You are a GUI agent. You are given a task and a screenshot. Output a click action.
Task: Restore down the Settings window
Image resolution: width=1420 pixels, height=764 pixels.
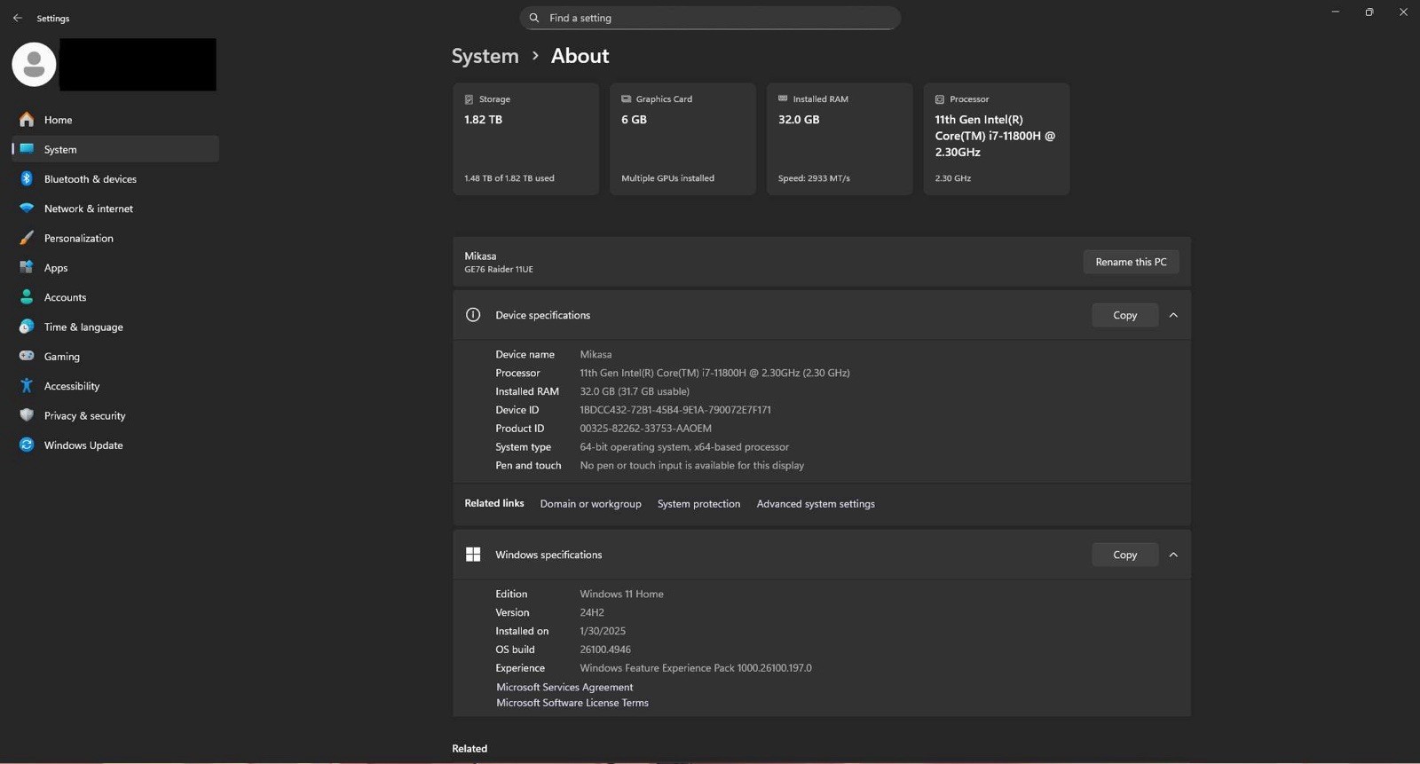[x=1369, y=12]
